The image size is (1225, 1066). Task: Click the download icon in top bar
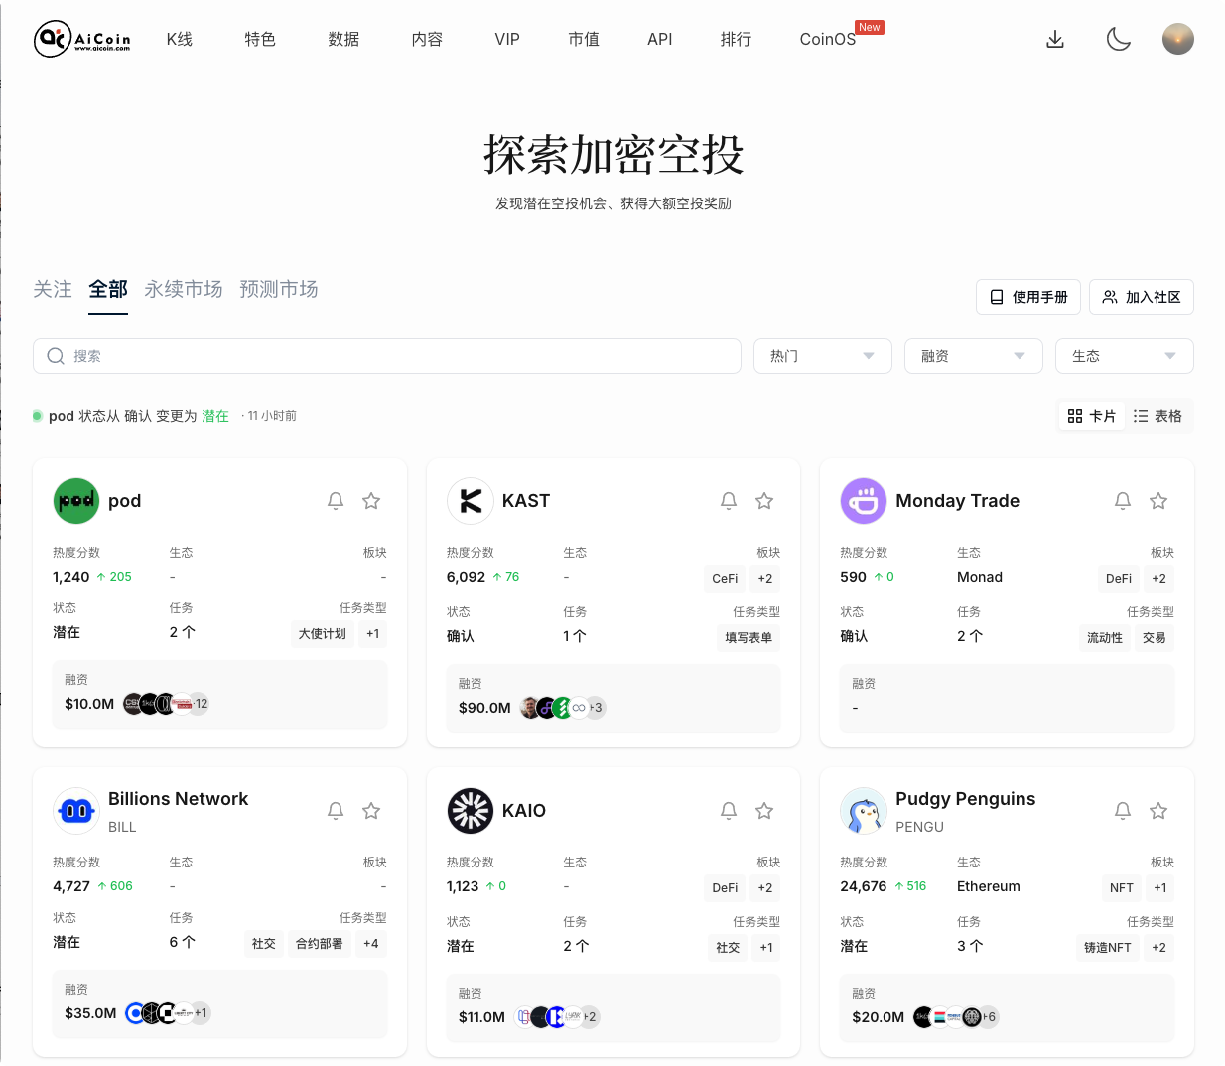click(x=1054, y=39)
